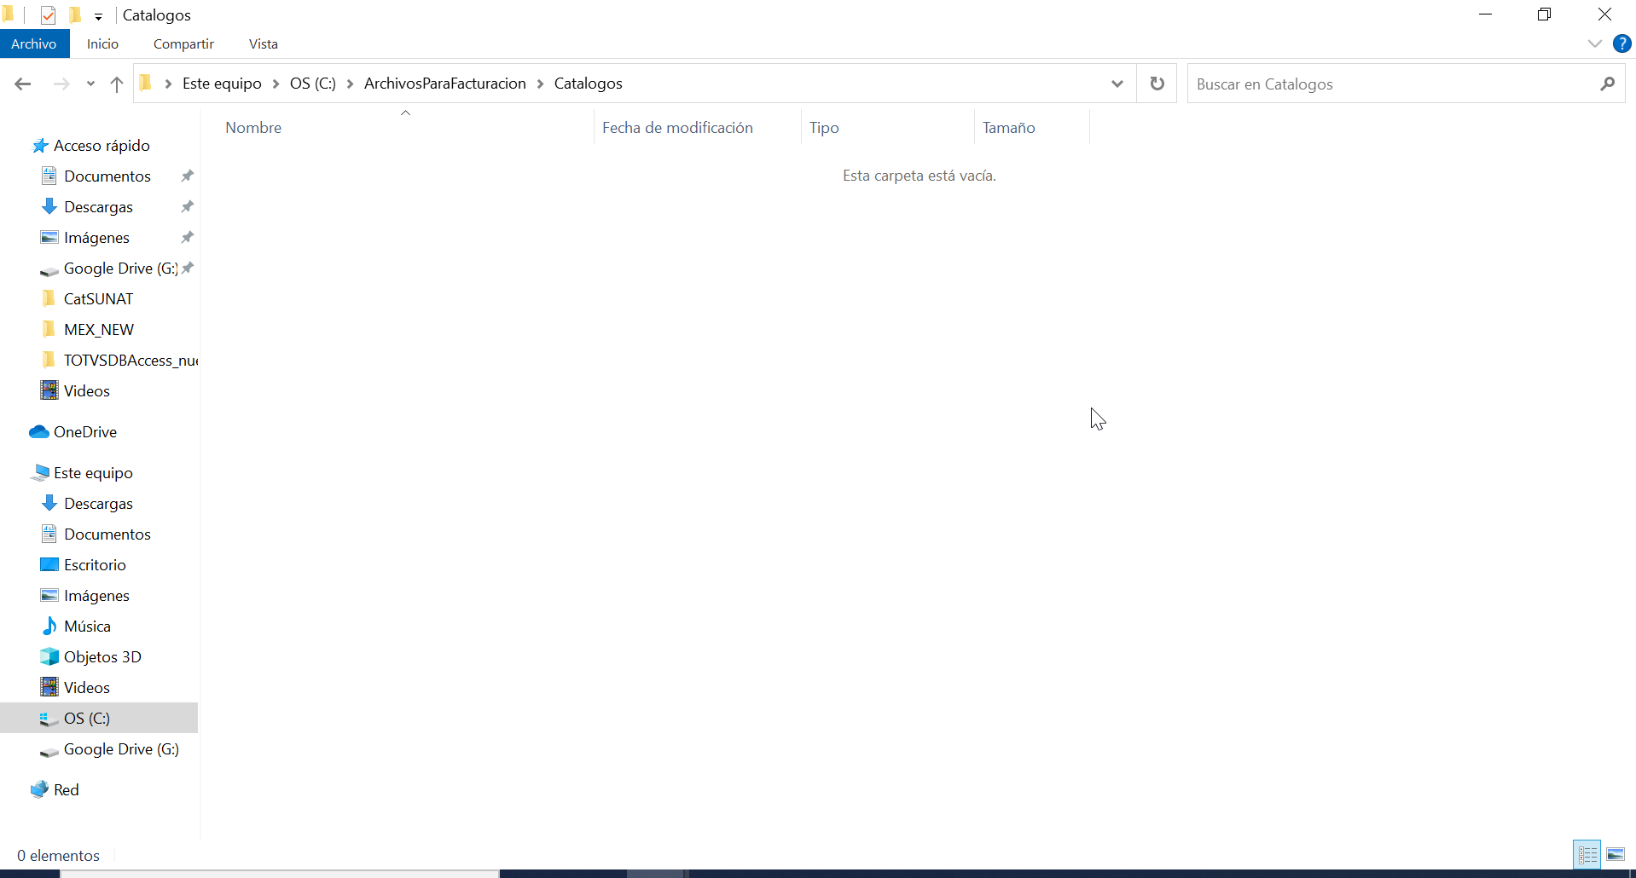The width and height of the screenshot is (1636, 878).
Task: Open pinned Google Drive (G:) in quick access
Action: [120, 269]
